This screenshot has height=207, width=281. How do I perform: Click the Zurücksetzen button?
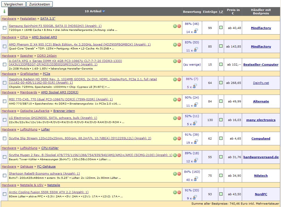(x=39, y=4)
